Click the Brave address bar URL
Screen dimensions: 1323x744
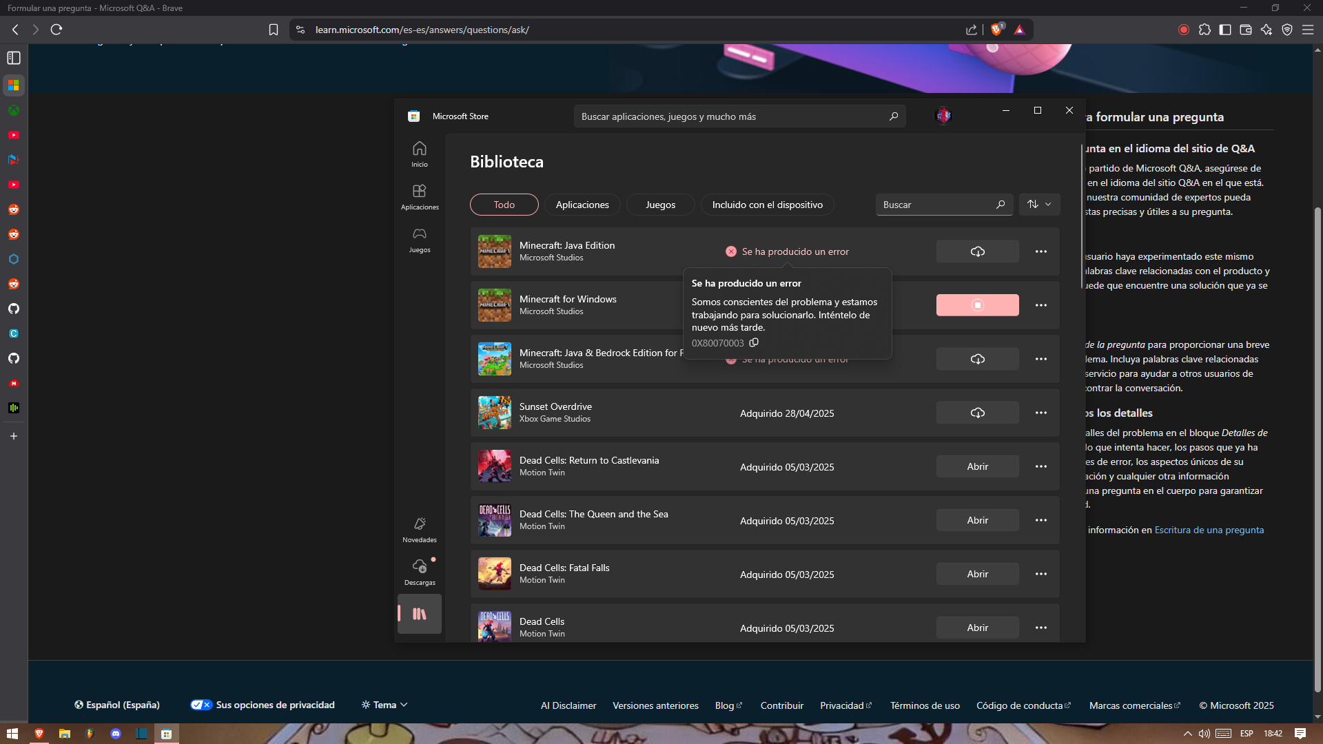[x=422, y=30]
